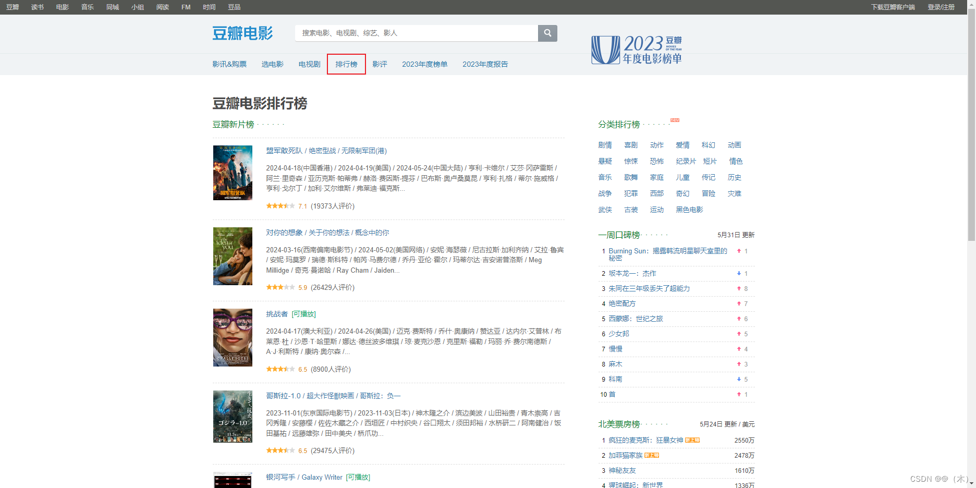This screenshot has width=976, height=488.
Task: Open Burning Sun weekly ranking entry
Action: [668, 254]
